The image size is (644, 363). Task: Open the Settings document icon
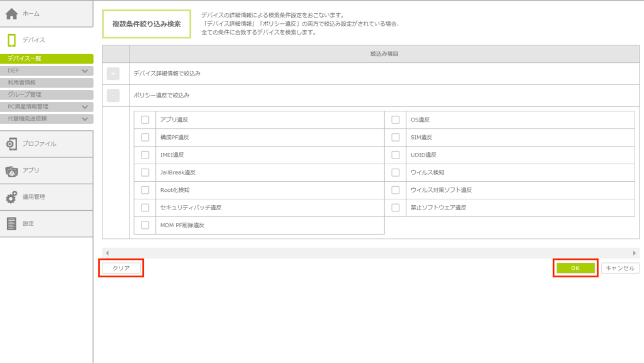click(11, 223)
